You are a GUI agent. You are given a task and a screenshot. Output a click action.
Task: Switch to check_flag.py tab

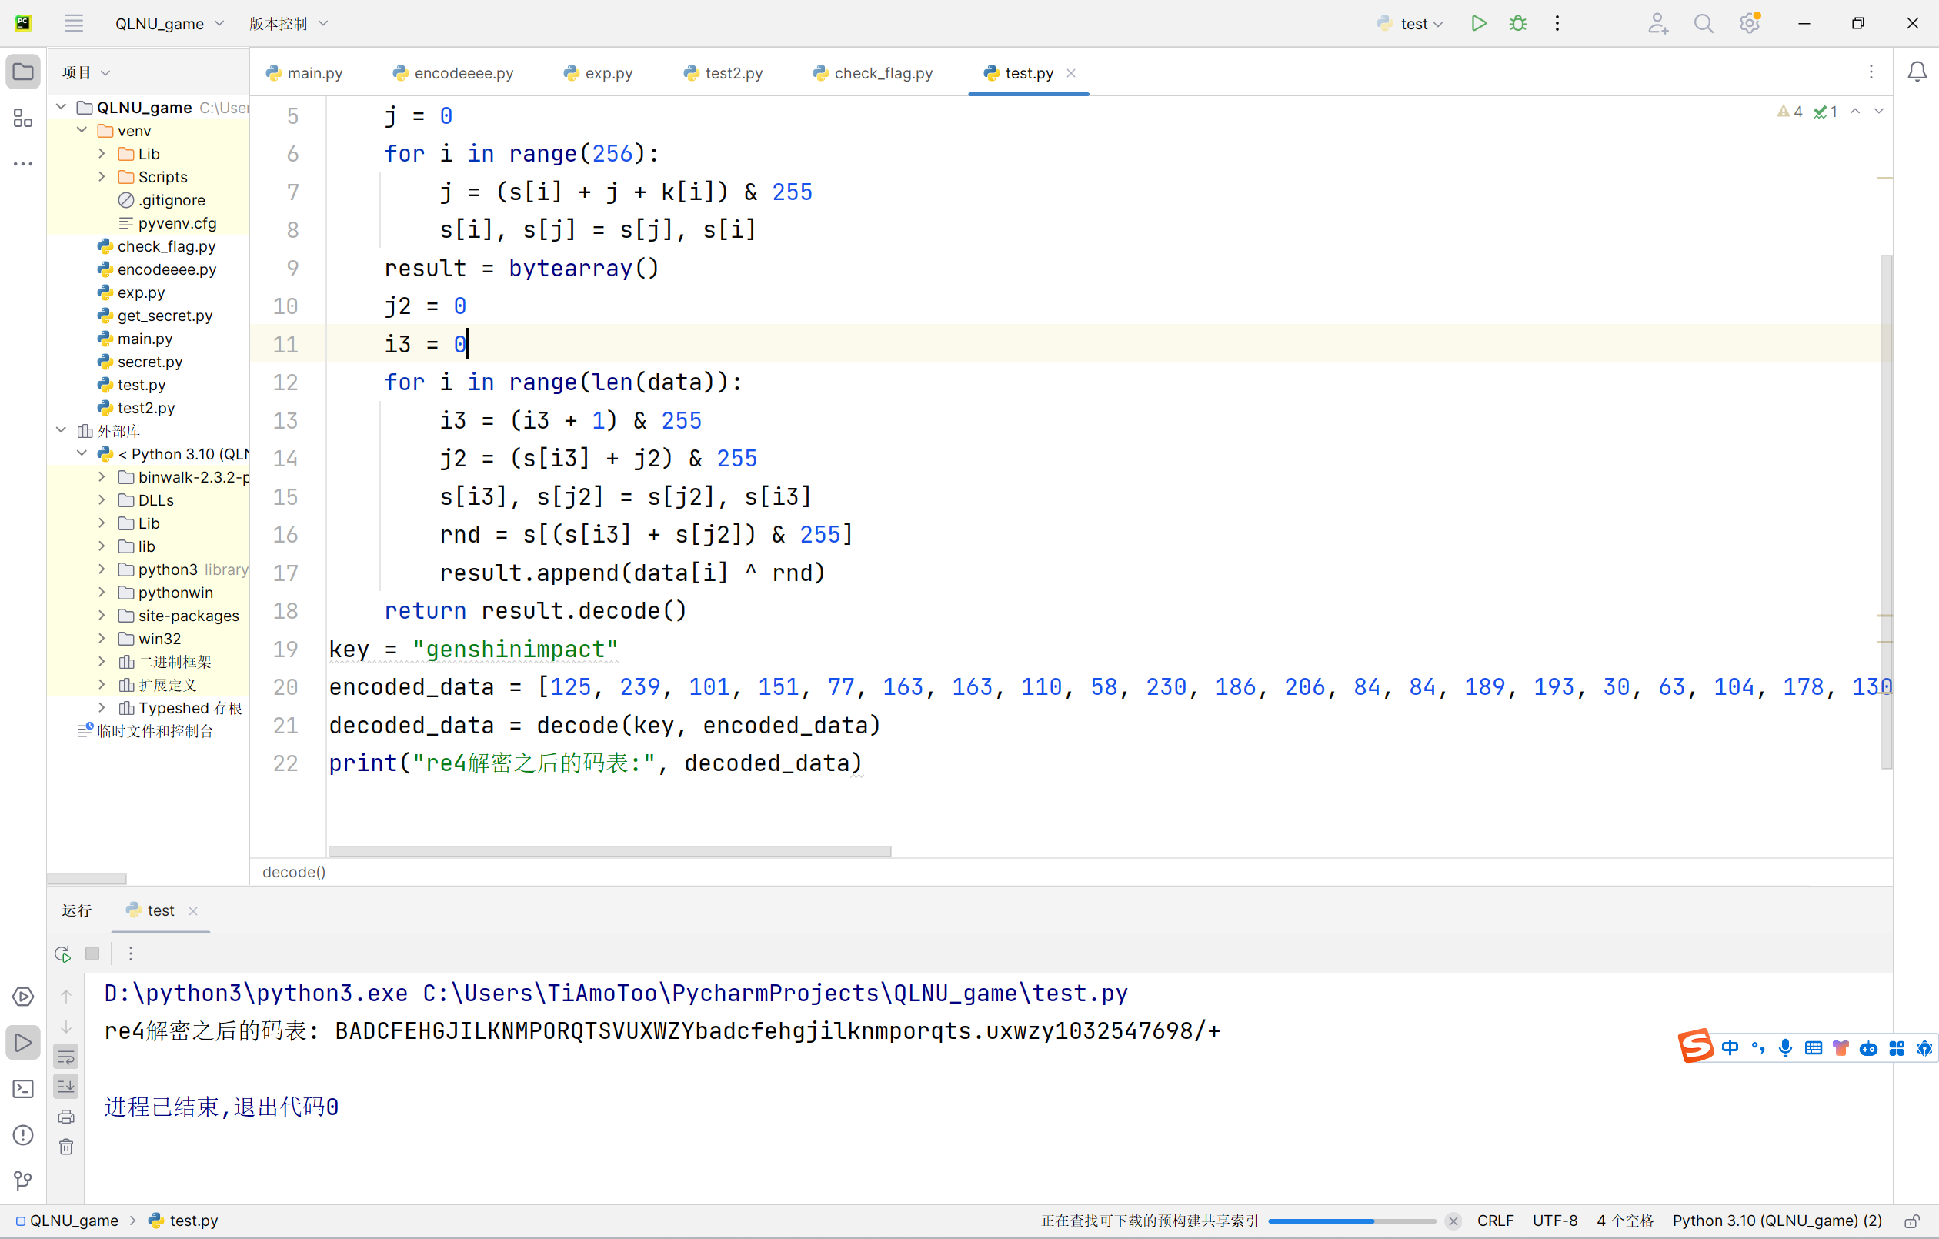tap(873, 72)
